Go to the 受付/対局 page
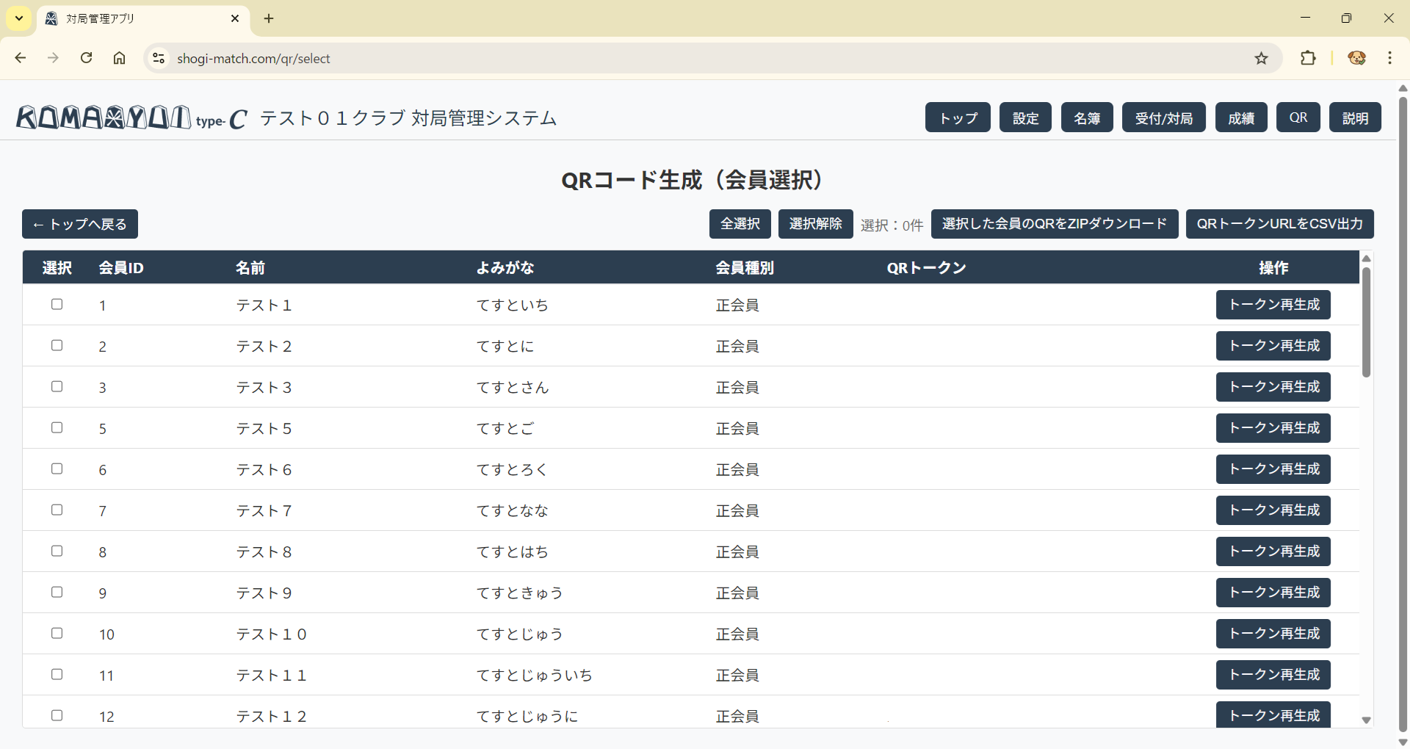This screenshot has height=749, width=1410. point(1163,117)
